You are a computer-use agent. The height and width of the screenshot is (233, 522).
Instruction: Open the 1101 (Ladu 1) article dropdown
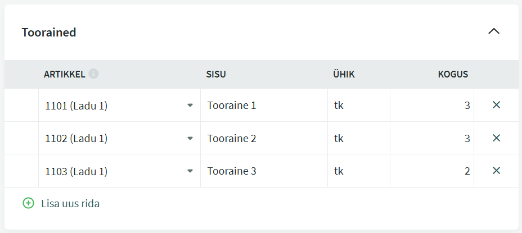[190, 106]
